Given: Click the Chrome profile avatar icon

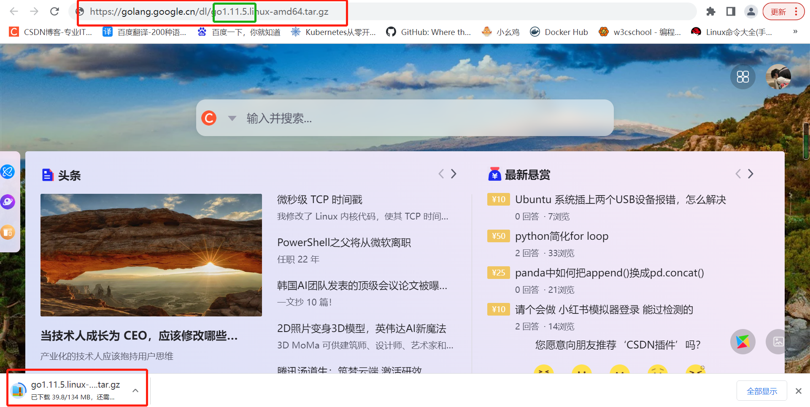Looking at the screenshot, I should coord(751,11).
